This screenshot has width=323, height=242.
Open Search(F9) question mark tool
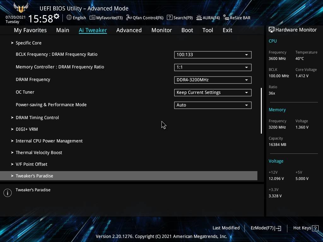pos(179,18)
